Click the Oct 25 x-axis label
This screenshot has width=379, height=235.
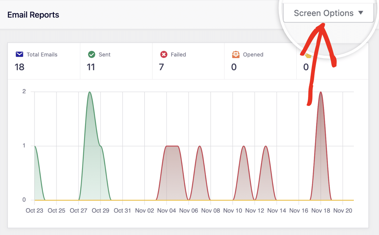(56, 211)
